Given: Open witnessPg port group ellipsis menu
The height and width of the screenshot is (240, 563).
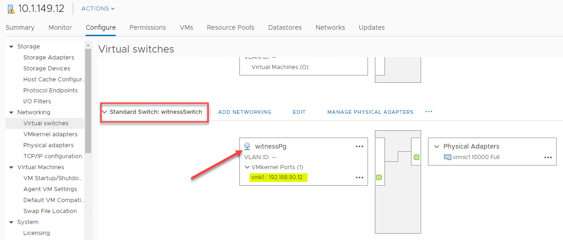Looking at the screenshot, I should (x=359, y=146).
